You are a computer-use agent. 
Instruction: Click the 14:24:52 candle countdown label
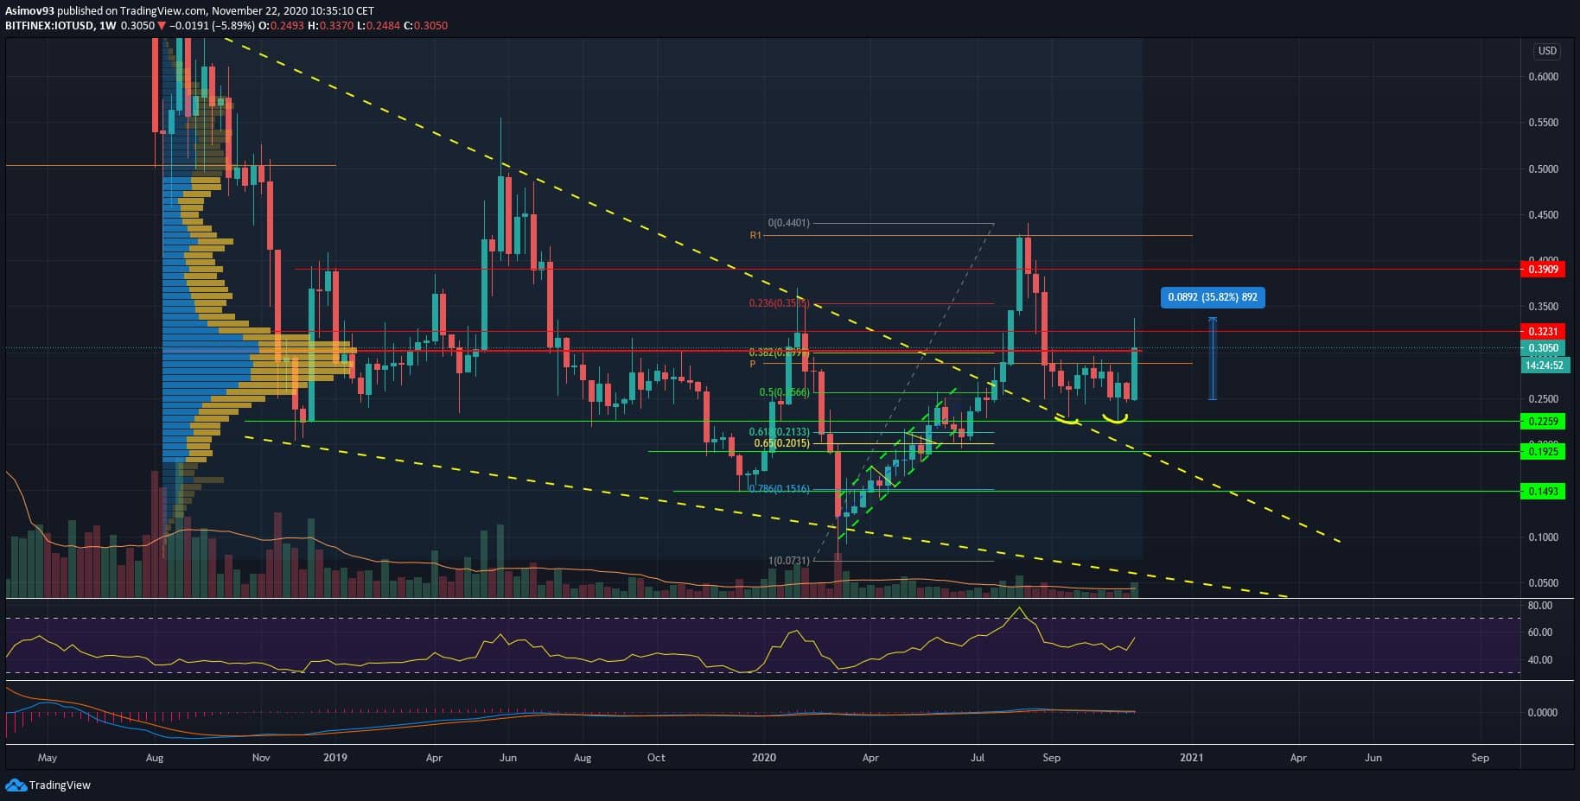click(1544, 366)
